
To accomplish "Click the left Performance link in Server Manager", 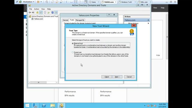I will pyautogui.click(x=70, y=91).
